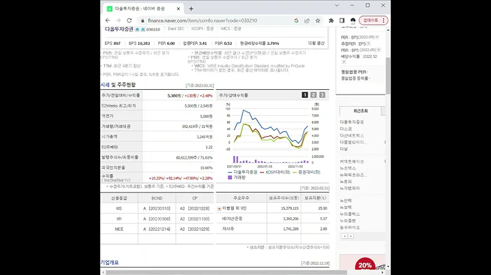Viewport: 491px width, 275px height.
Task: Open 다올투자증권 in recent list
Action: click(352, 123)
